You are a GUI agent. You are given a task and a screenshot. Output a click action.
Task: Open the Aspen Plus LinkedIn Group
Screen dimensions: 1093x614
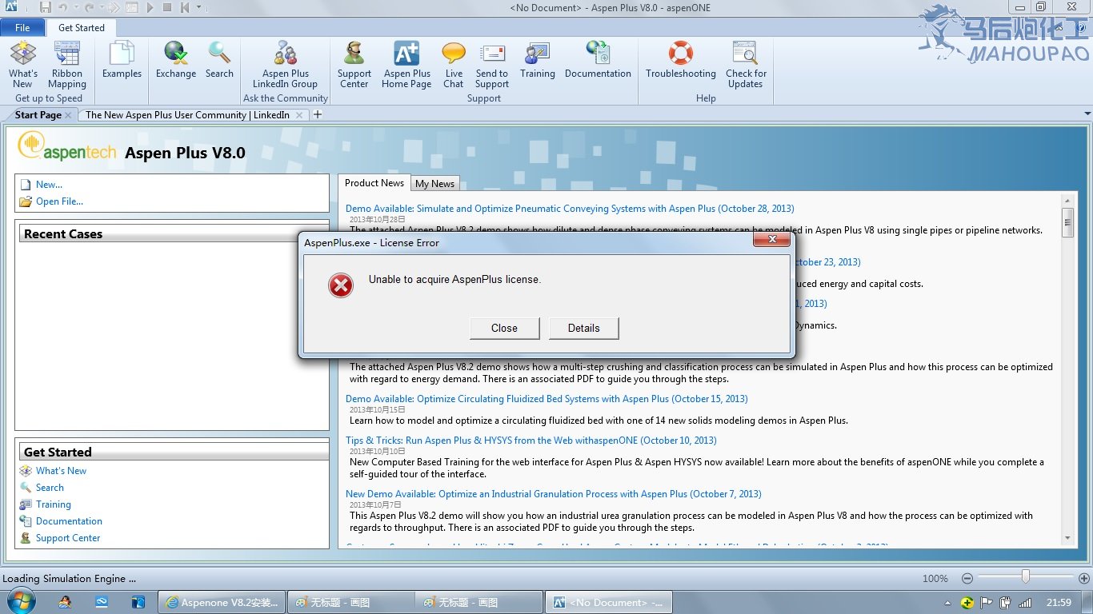pos(286,65)
